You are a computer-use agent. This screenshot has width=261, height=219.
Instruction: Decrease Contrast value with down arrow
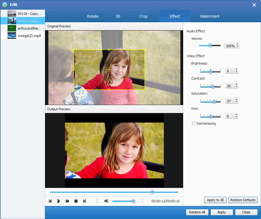coord(236,86)
